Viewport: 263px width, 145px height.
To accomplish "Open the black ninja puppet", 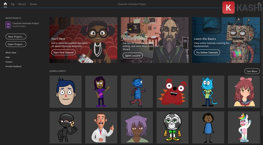I will pos(66,127).
